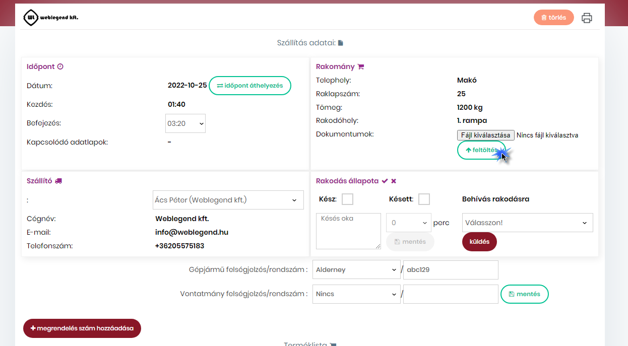Open the Alderney country code dropdown
628x346 pixels.
click(356, 270)
